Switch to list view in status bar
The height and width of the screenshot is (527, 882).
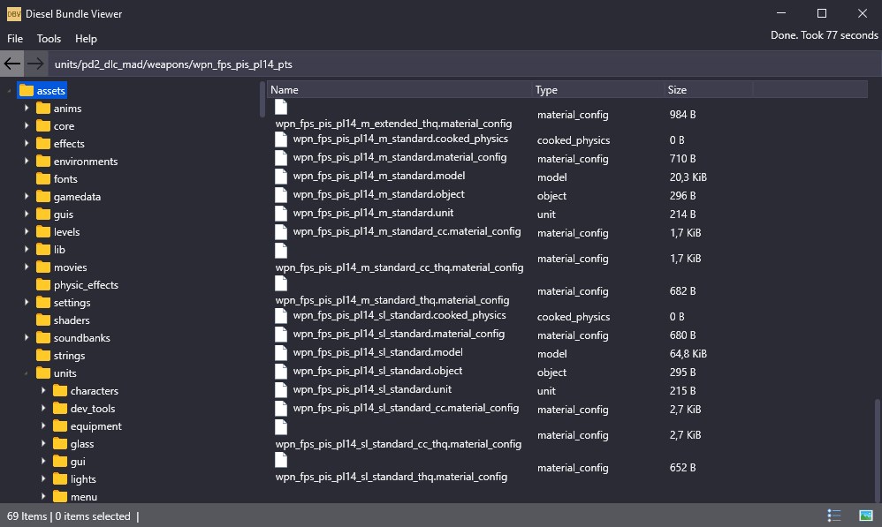click(833, 516)
